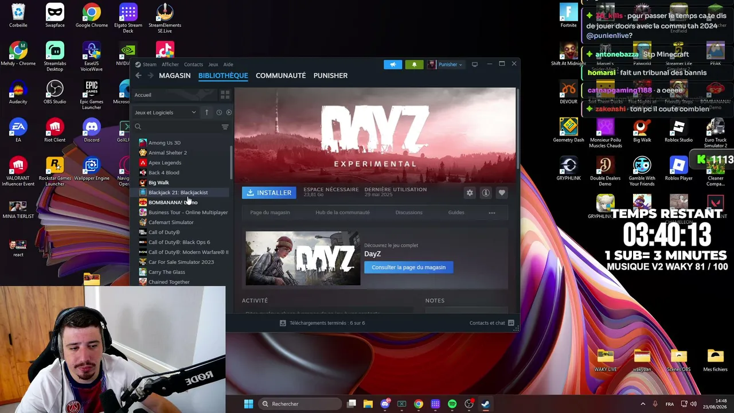Click the blue INSTALLER button

pyautogui.click(x=269, y=193)
